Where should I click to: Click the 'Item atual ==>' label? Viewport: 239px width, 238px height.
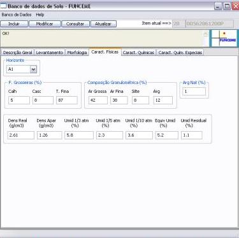click(156, 24)
